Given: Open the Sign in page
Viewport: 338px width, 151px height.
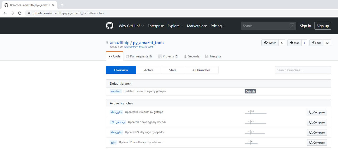Looking at the screenshot, I should (x=305, y=26).
